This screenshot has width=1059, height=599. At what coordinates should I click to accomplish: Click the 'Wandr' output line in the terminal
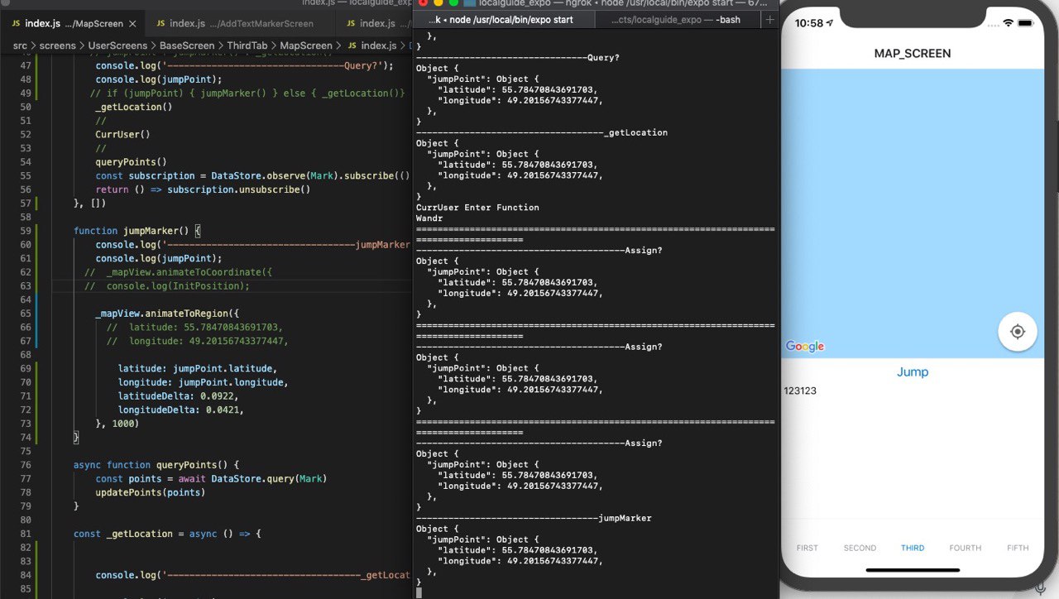coord(429,218)
